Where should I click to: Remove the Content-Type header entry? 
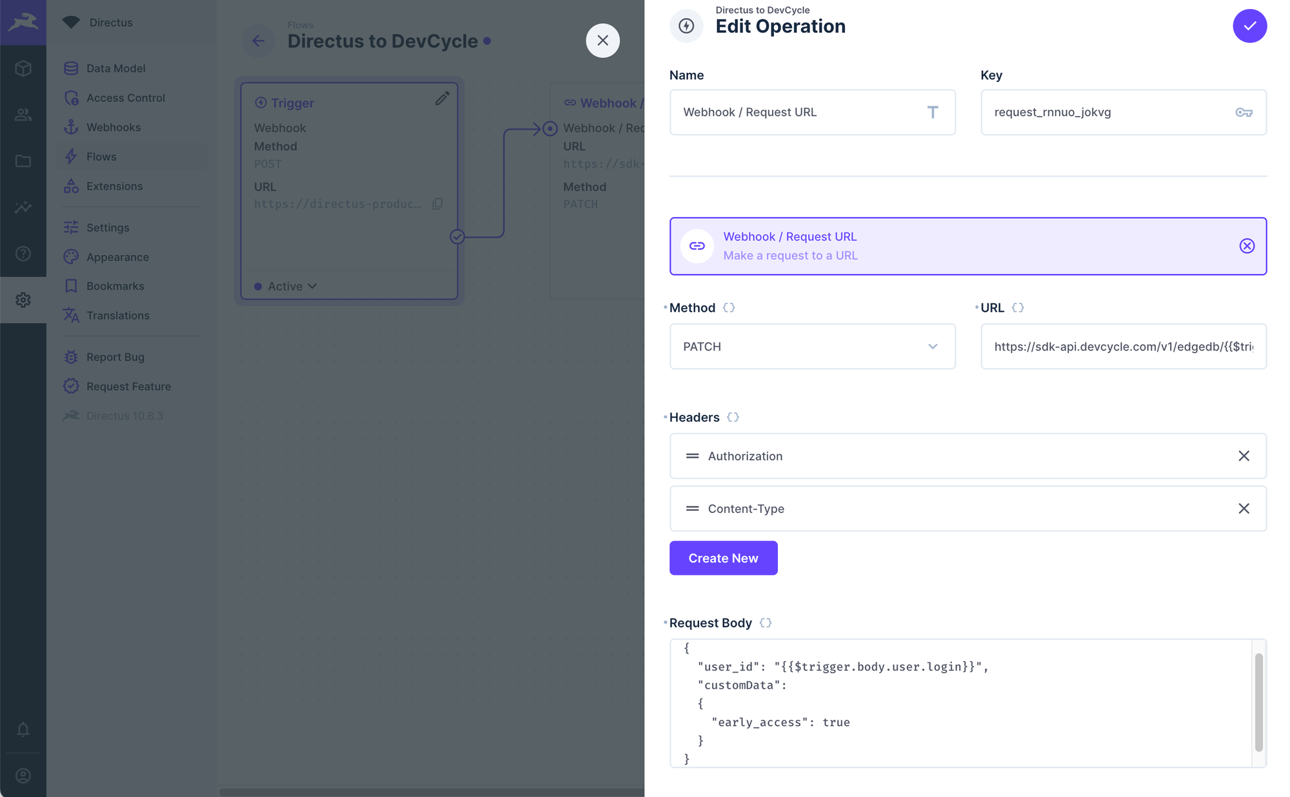(x=1244, y=508)
